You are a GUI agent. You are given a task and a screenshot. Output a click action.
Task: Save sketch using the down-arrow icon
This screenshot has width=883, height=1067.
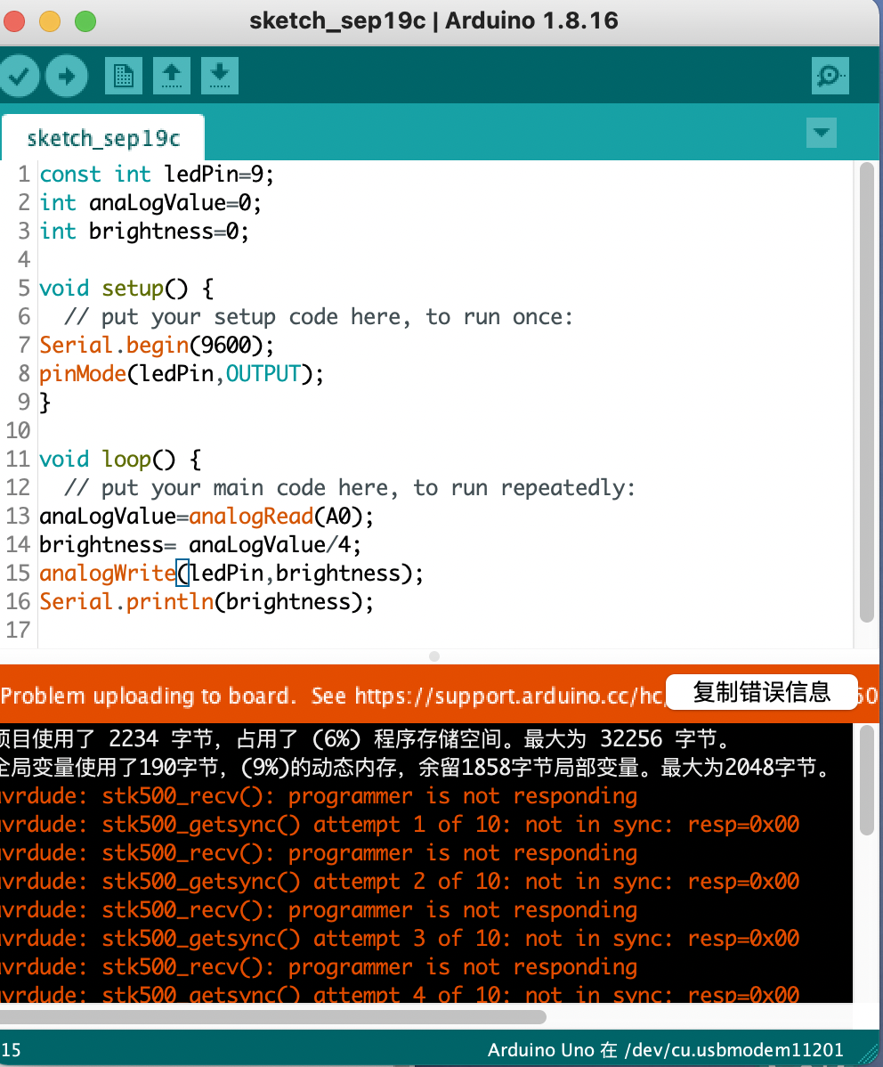(x=220, y=76)
